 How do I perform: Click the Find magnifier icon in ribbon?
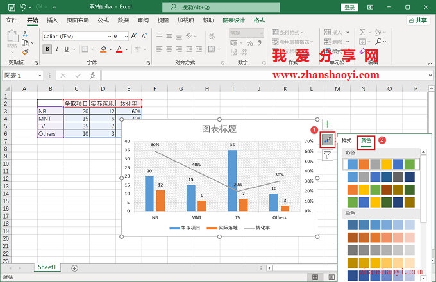coord(378,42)
